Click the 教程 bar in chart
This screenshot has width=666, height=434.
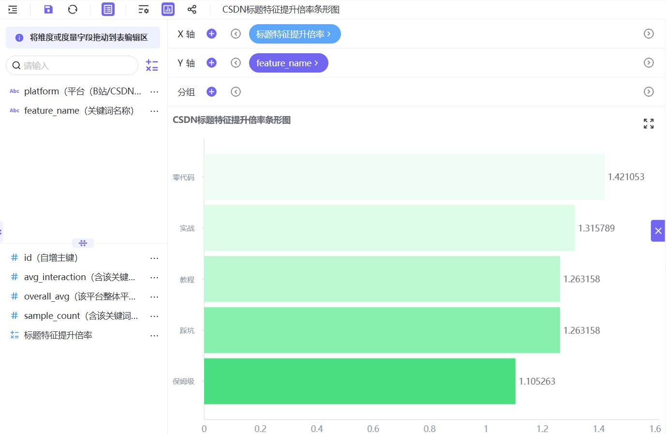pyautogui.click(x=382, y=279)
